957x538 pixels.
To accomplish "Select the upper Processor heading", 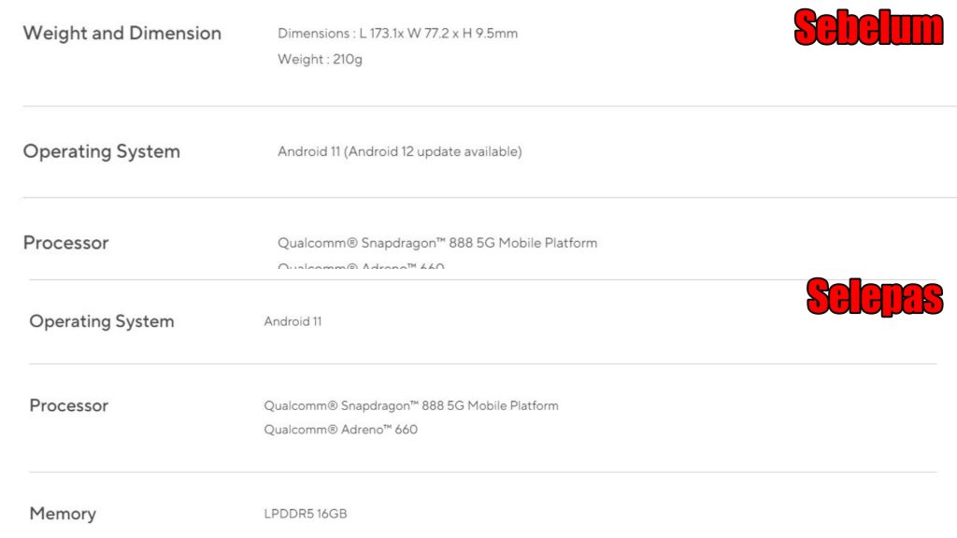I will pyautogui.click(x=66, y=243).
